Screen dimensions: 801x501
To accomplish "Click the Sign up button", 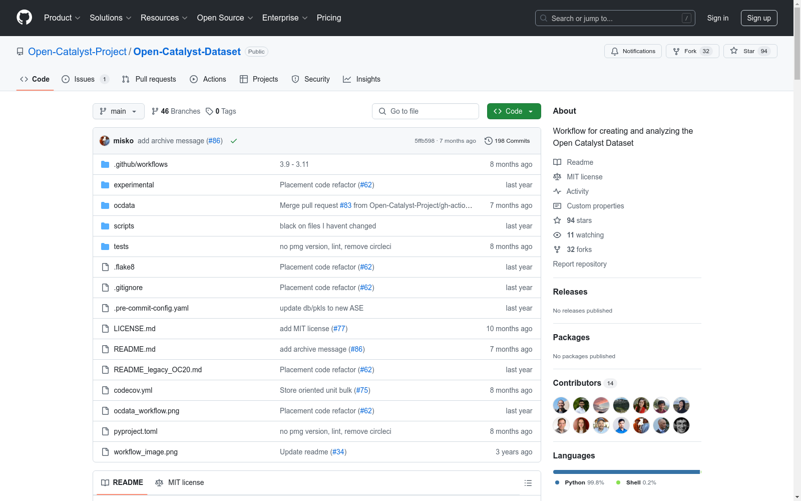I will [x=759, y=18].
